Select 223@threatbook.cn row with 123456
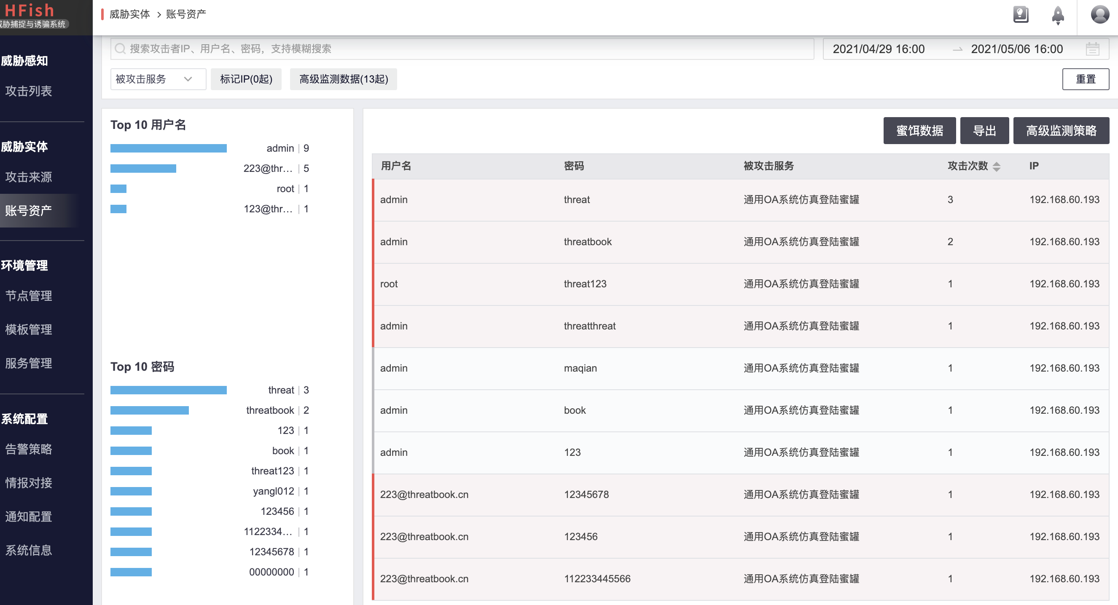The image size is (1118, 605). click(x=741, y=537)
